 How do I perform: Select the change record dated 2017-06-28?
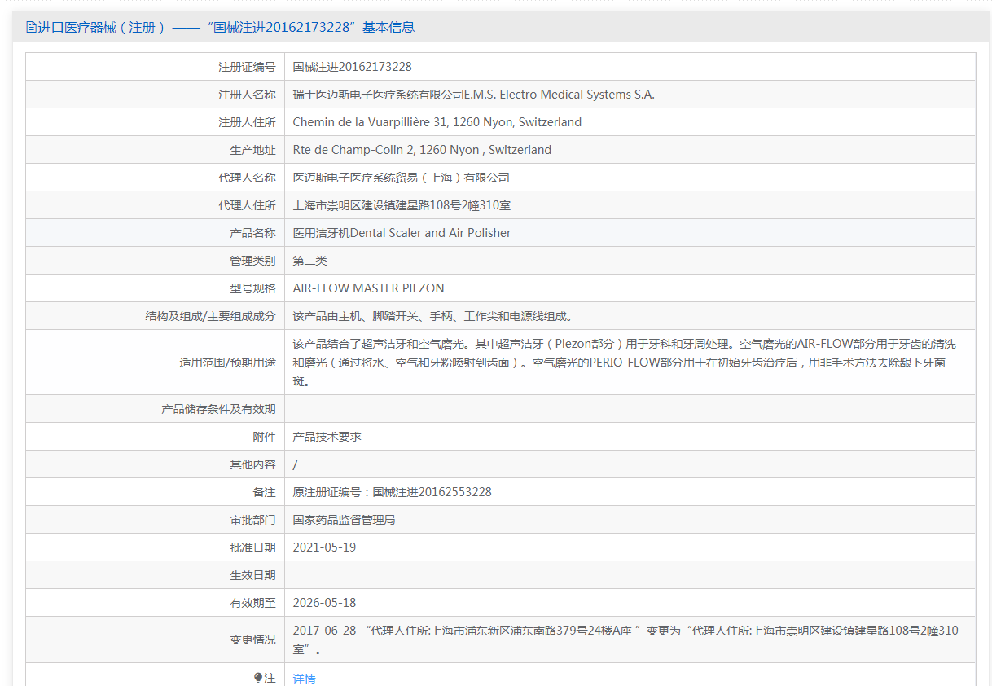click(x=625, y=640)
